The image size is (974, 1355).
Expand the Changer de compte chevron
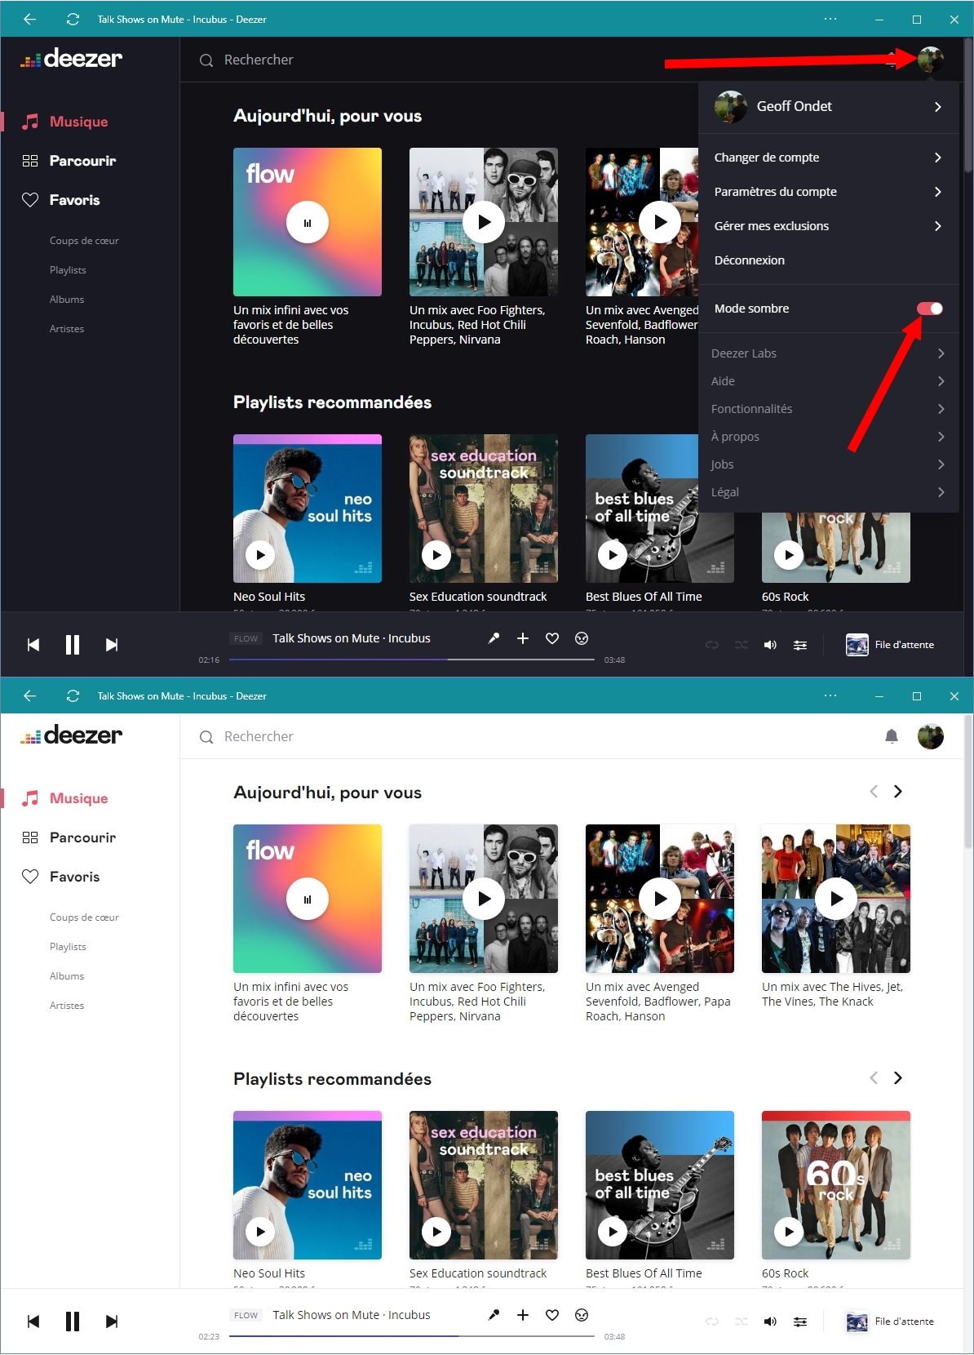(x=938, y=158)
